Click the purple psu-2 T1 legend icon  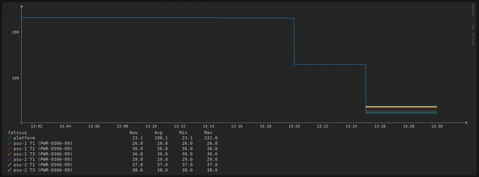(9, 159)
